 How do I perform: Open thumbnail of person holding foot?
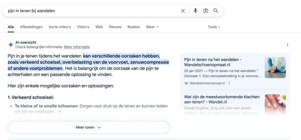[x=275, y=67]
